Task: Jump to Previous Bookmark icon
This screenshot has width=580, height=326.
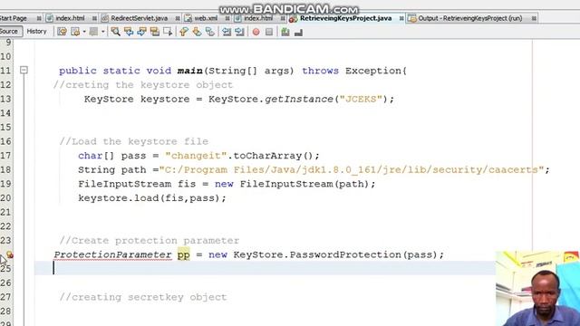Action: [x=184, y=32]
